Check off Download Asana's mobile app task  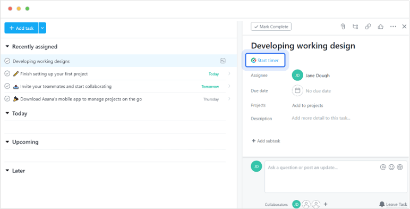tap(7, 99)
